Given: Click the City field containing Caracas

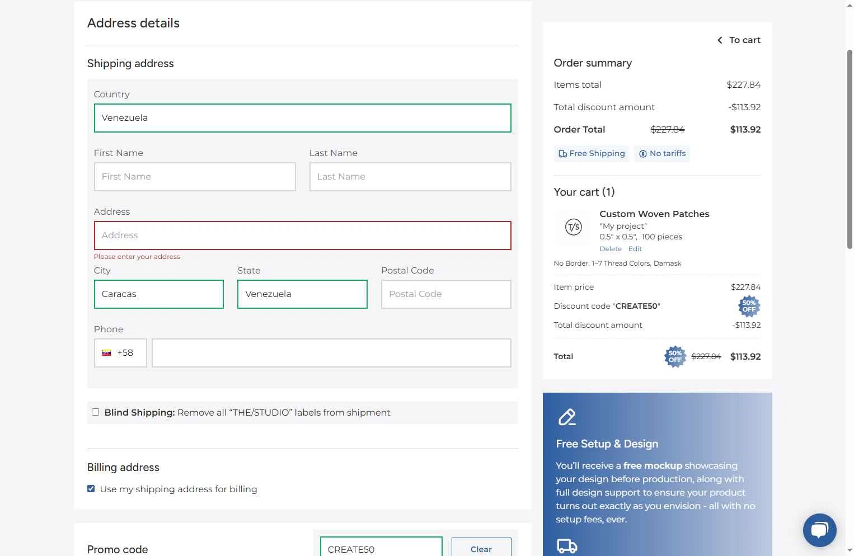Looking at the screenshot, I should pyautogui.click(x=159, y=294).
